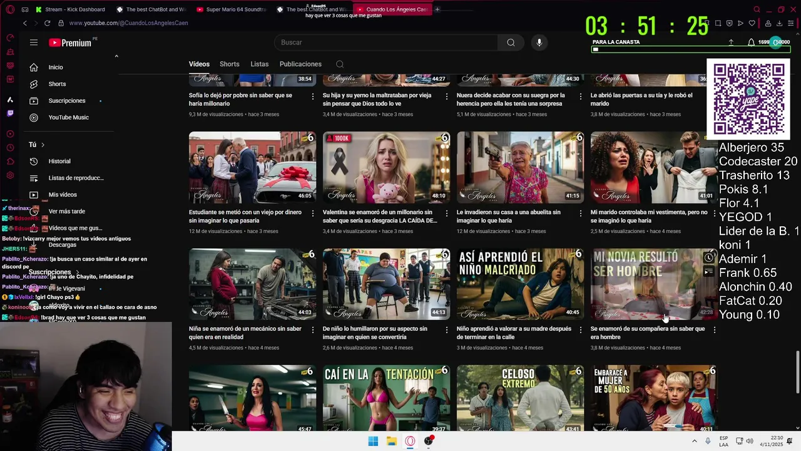
Task: Switch to the Publicaciones channel tab
Action: coord(300,64)
